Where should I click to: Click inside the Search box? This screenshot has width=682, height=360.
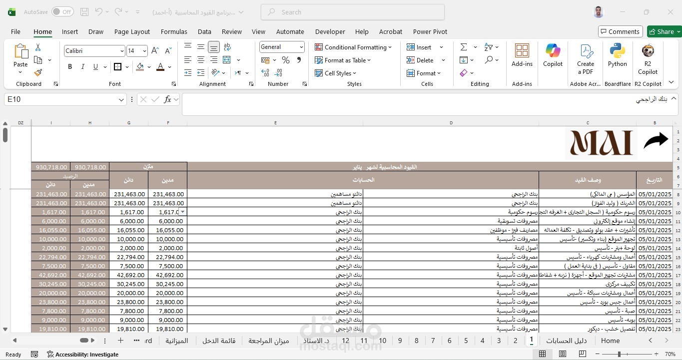[353, 12]
